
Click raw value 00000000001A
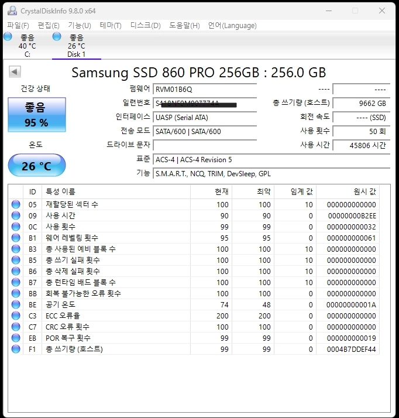[351, 304]
